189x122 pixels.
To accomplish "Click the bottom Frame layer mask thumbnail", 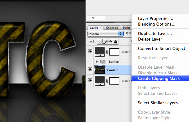I will coord(114,81).
